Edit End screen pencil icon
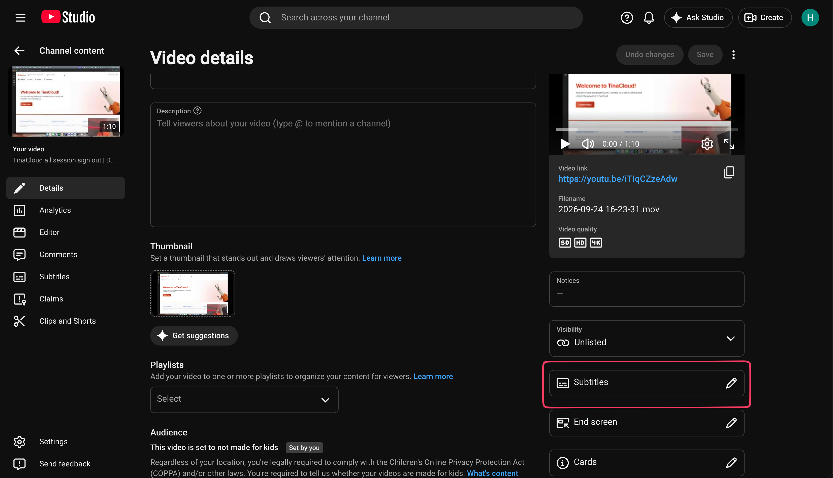This screenshot has height=478, width=833. 731,423
